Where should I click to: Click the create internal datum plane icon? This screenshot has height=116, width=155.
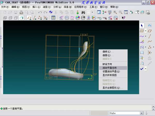150,31
